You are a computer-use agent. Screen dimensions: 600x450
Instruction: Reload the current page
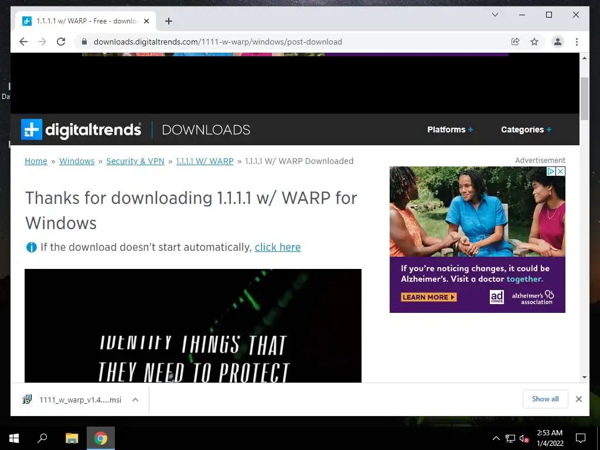point(61,42)
